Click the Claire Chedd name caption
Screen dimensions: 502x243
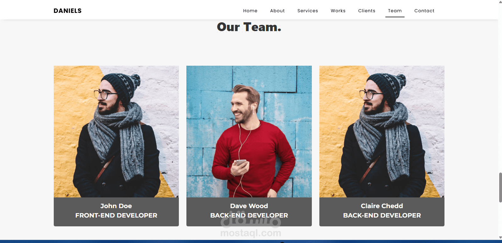(x=382, y=206)
